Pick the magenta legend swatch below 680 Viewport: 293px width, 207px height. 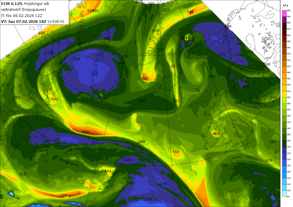pyautogui.click(x=284, y=13)
